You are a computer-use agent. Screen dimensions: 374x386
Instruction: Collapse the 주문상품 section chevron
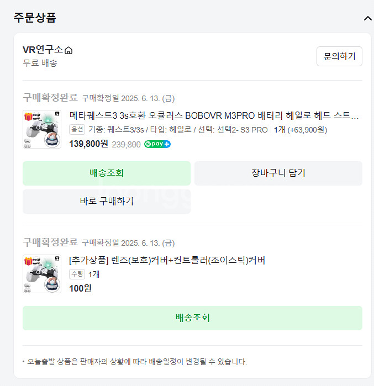point(367,18)
